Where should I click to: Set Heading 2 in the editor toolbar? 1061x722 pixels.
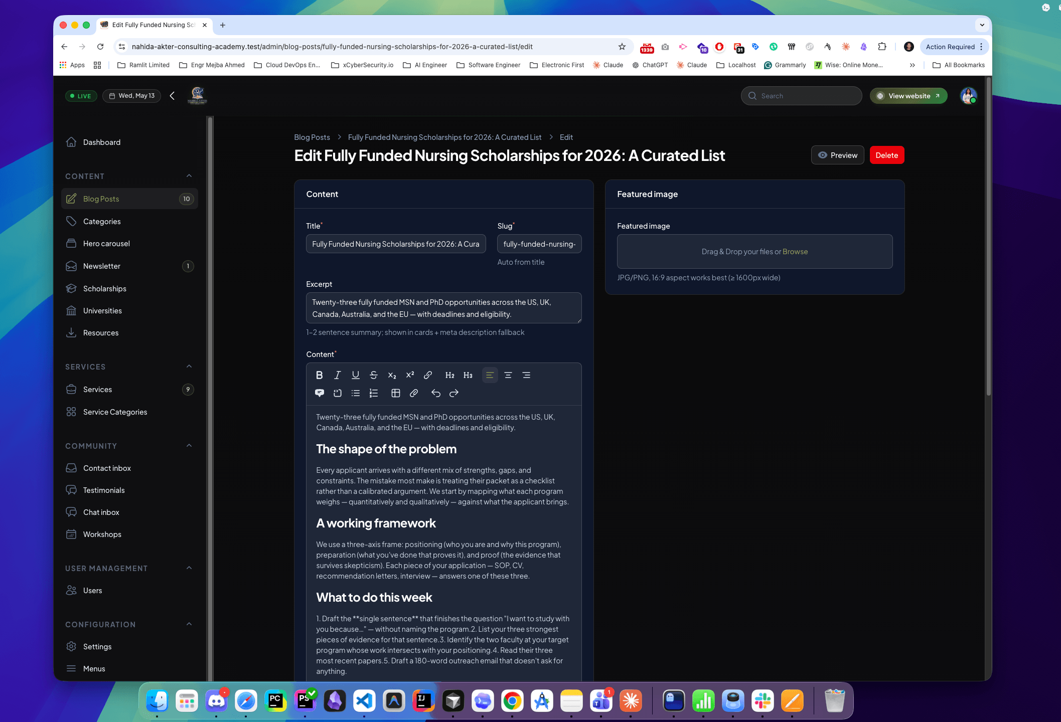(x=450, y=375)
